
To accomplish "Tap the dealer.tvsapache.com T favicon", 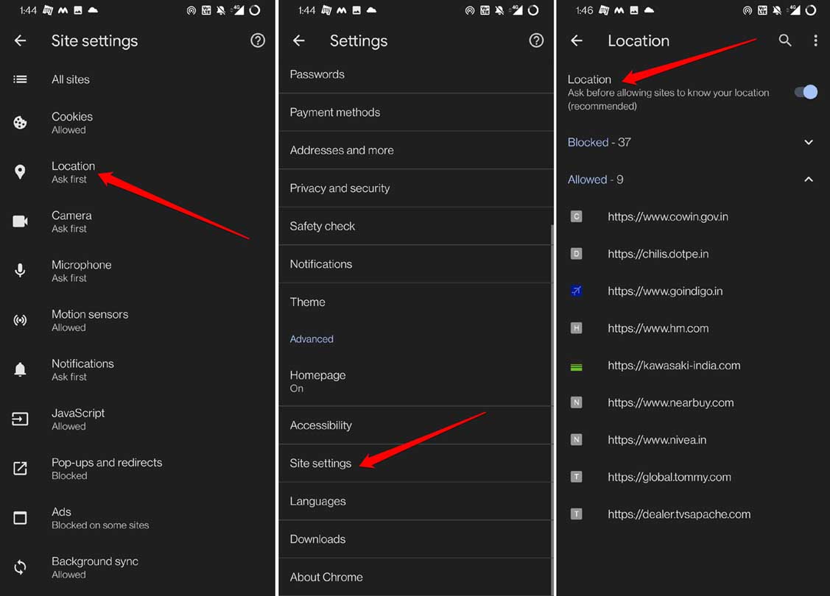I will (x=576, y=514).
